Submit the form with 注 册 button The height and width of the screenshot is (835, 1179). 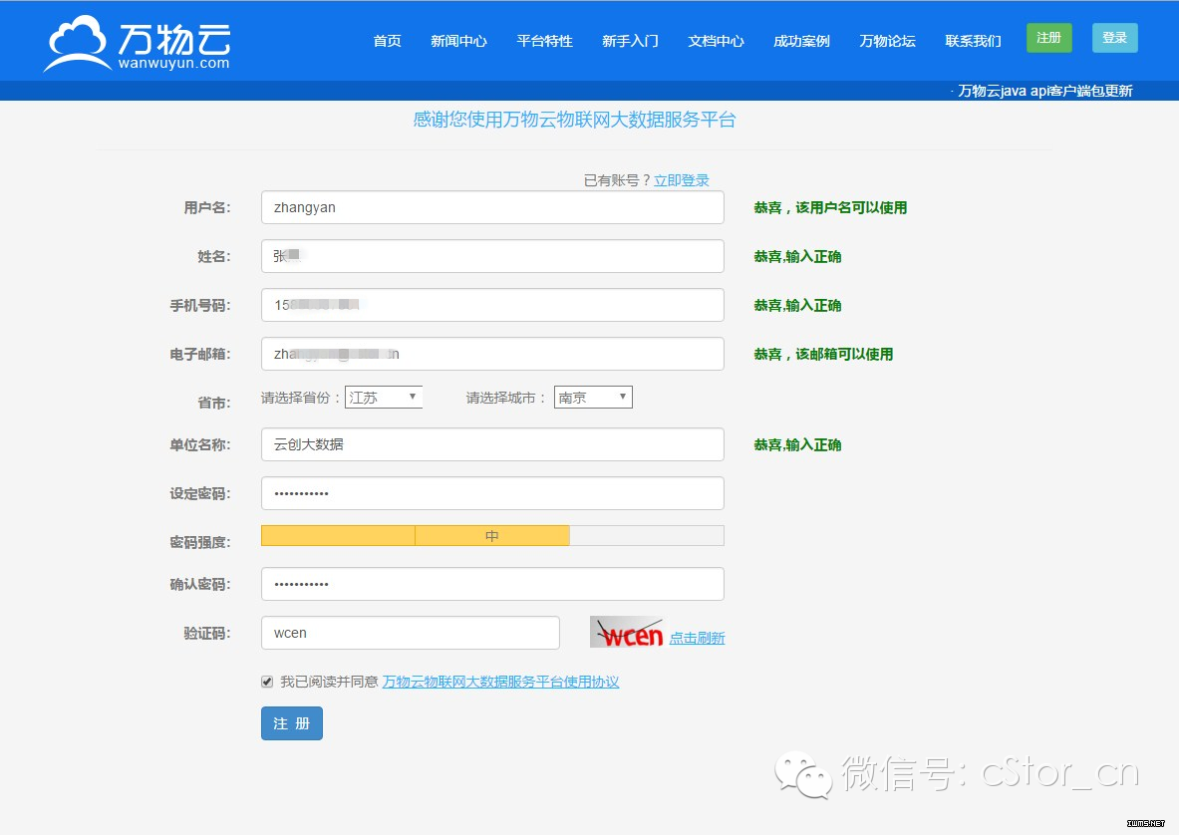click(x=292, y=723)
